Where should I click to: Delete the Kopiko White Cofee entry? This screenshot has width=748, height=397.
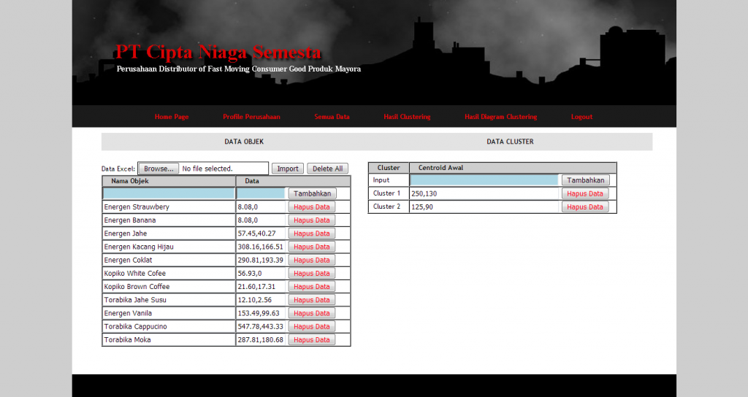click(312, 274)
